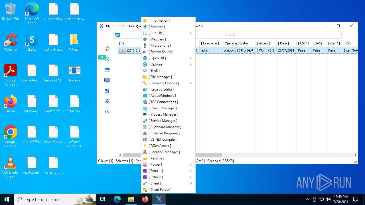
Task: Click the Clipboard Manager icon
Action: pos(145,127)
